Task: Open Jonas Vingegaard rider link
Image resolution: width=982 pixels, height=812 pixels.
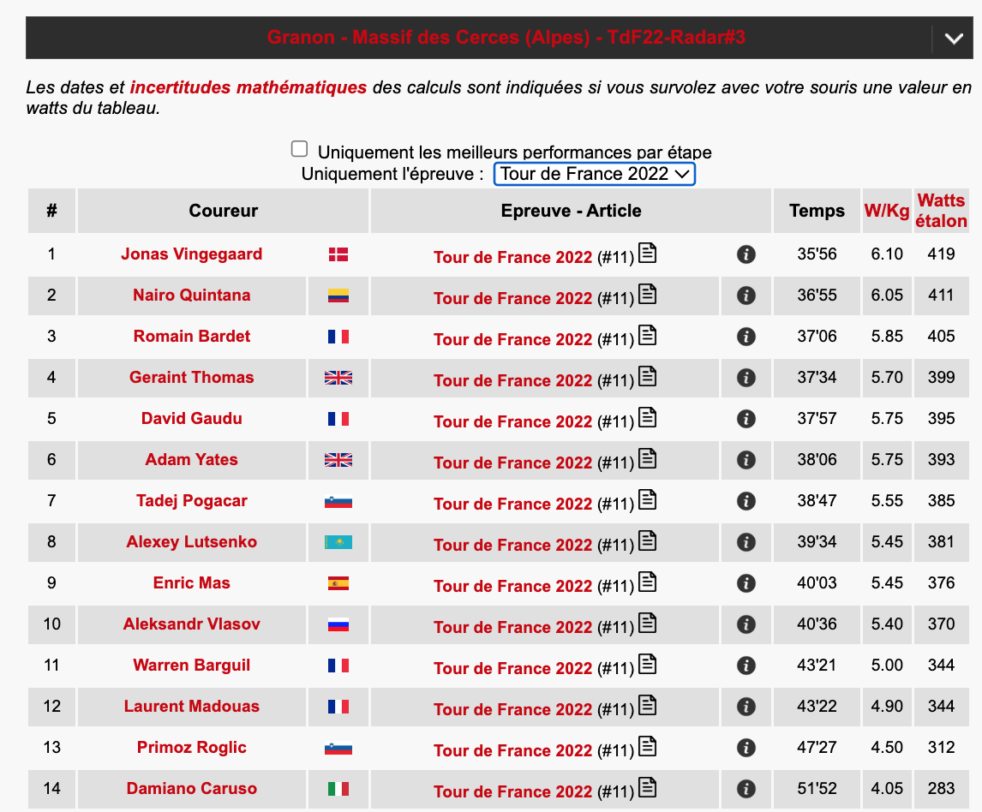Action: pos(192,254)
